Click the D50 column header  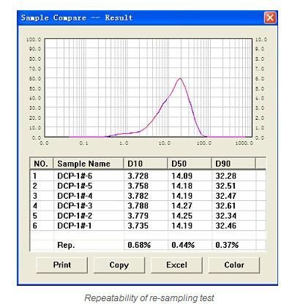pyautogui.click(x=190, y=164)
